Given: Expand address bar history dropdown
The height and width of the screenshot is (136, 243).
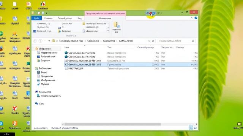Looking at the screenshot, I should tap(149, 41).
